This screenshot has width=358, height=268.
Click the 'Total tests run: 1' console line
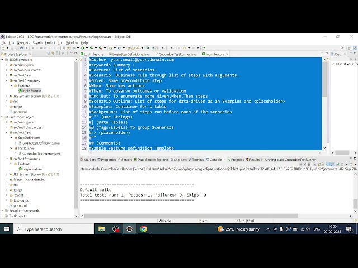[143, 195]
